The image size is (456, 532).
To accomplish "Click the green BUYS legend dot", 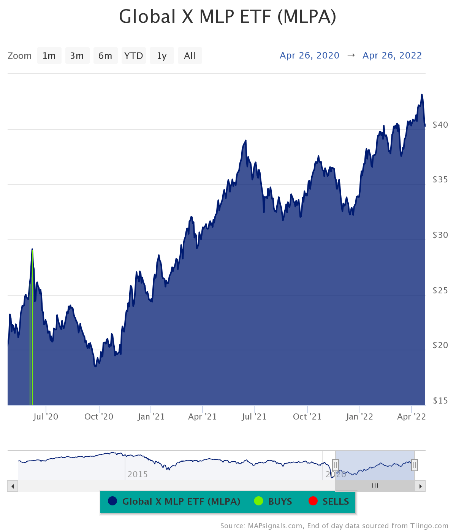I will pos(259,502).
